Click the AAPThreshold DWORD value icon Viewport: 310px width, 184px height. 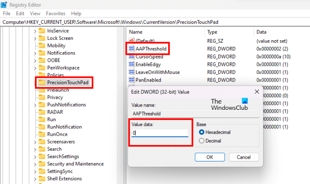[132, 49]
